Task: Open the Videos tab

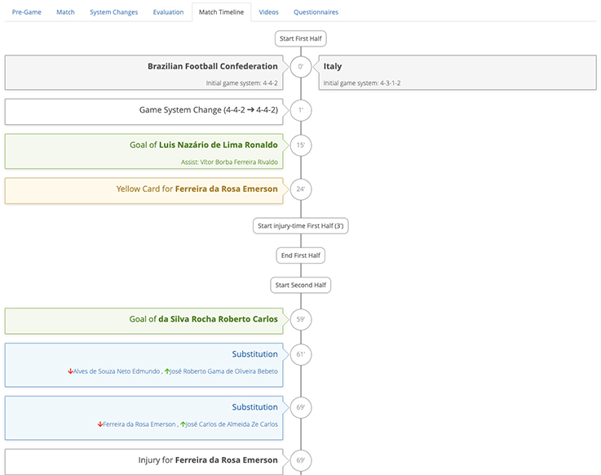Action: (x=268, y=12)
